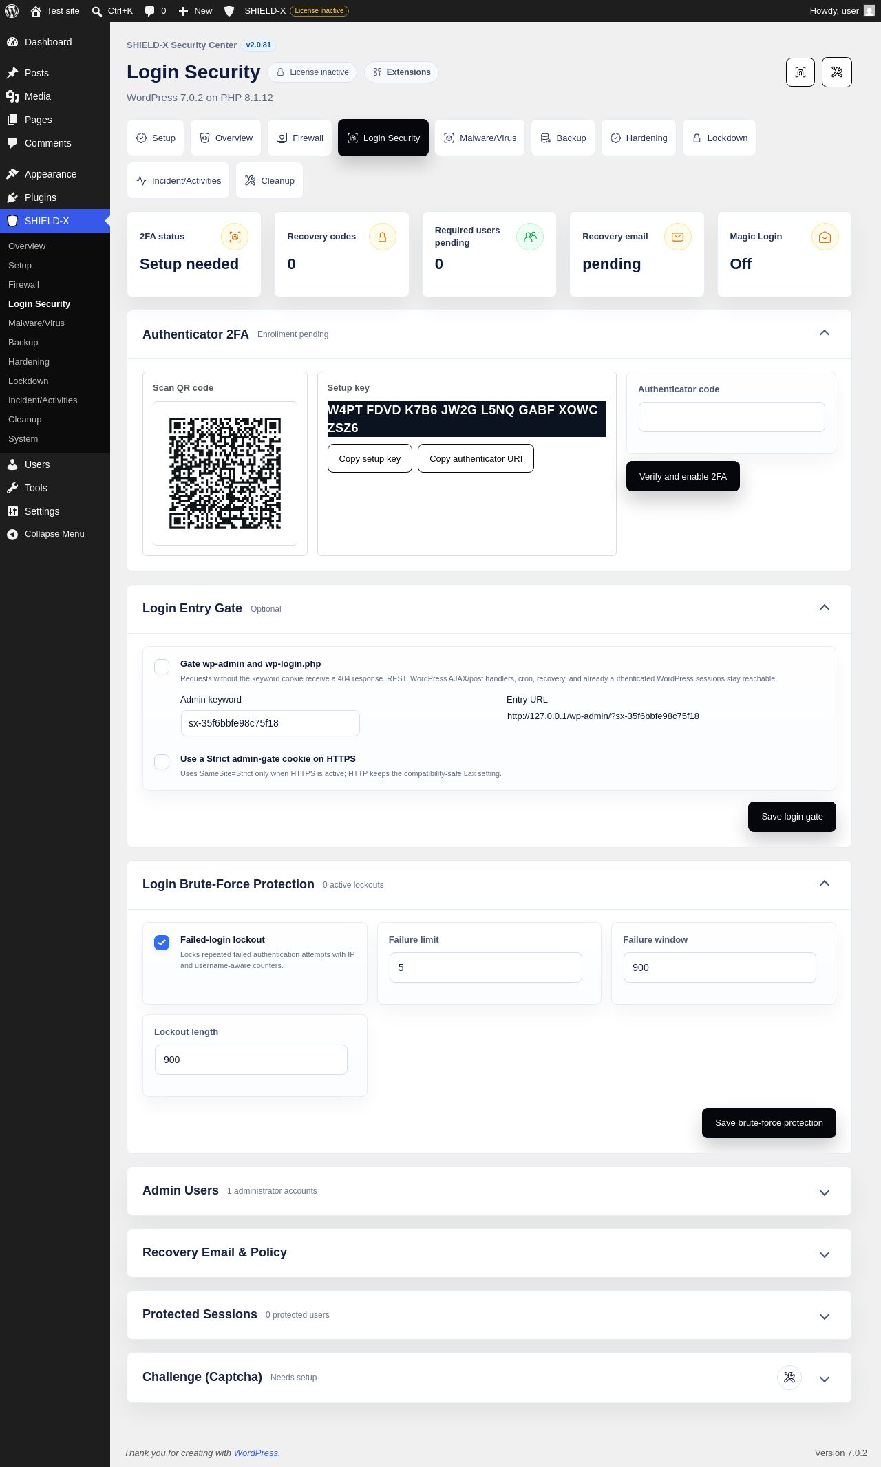Image resolution: width=881 pixels, height=1467 pixels.
Task: Click the SHIELD-X shield icon in admin bar
Action: [x=230, y=11]
